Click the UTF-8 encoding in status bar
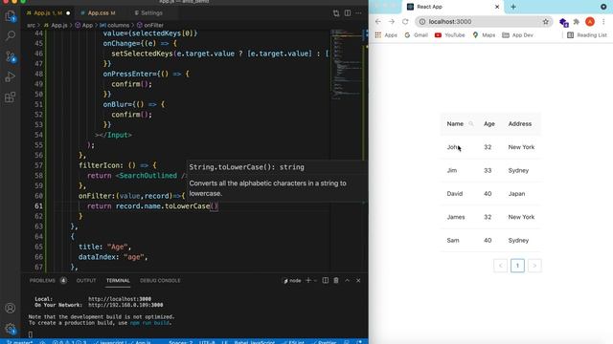The image size is (613, 344). pos(207,342)
